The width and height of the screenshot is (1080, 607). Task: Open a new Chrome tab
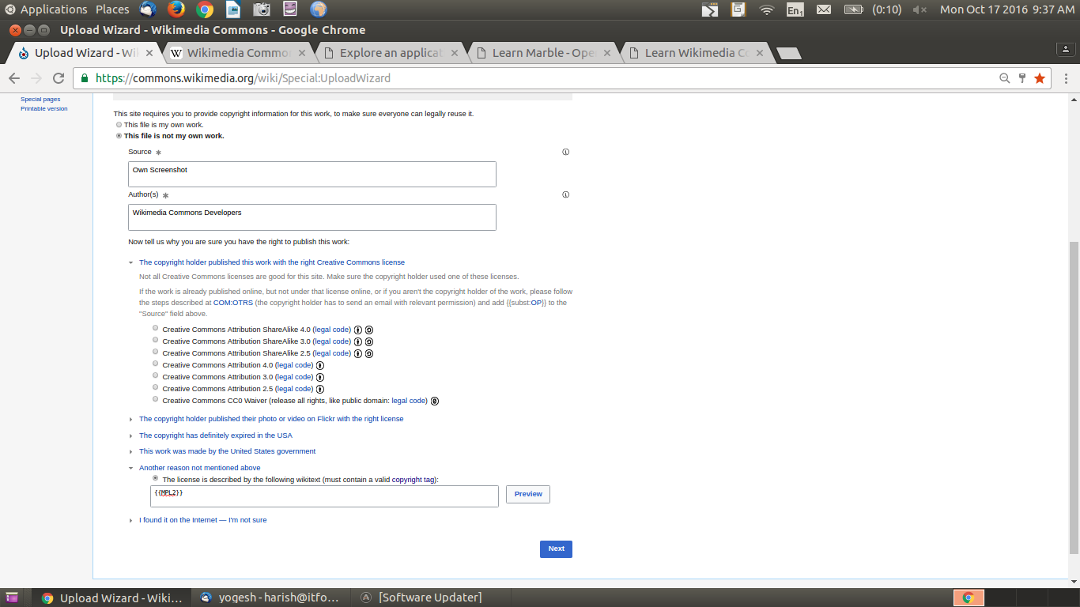point(789,53)
